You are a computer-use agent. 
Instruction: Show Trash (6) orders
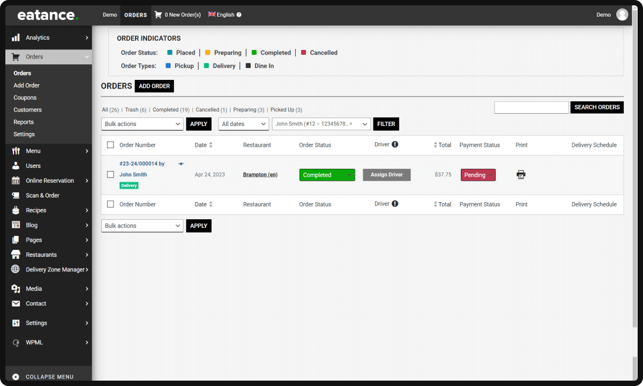(x=136, y=110)
